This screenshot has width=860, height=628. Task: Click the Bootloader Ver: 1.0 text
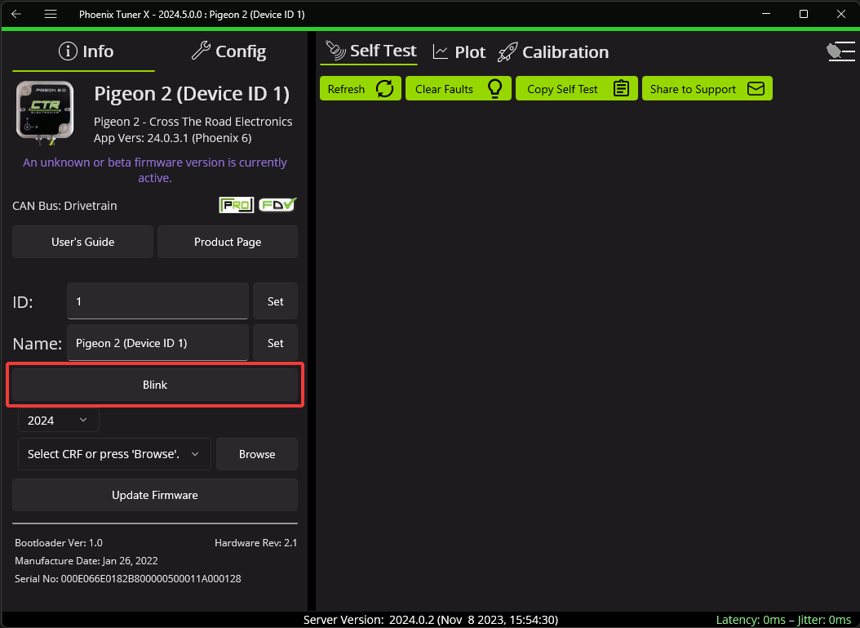(x=59, y=542)
